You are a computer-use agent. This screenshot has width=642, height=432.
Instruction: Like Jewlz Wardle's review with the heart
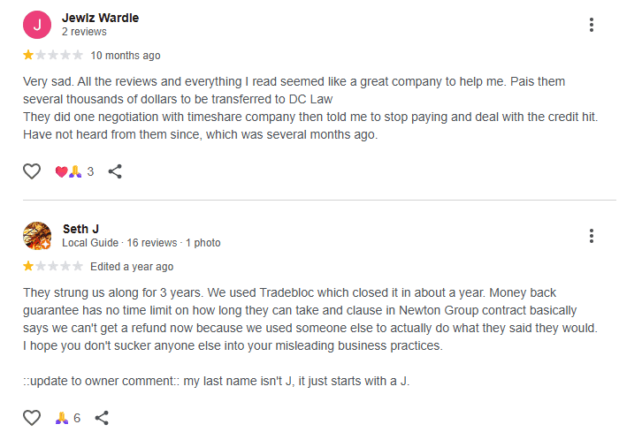coord(32,171)
